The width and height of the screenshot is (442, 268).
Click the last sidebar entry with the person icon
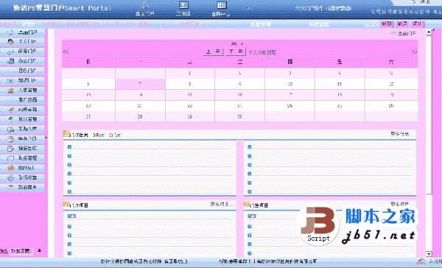[x=22, y=187]
